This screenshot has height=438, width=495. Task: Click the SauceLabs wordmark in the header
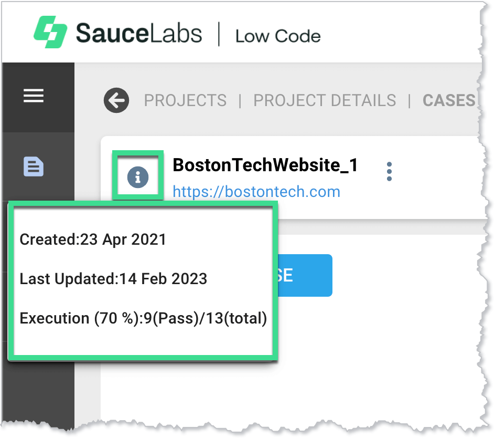point(140,33)
